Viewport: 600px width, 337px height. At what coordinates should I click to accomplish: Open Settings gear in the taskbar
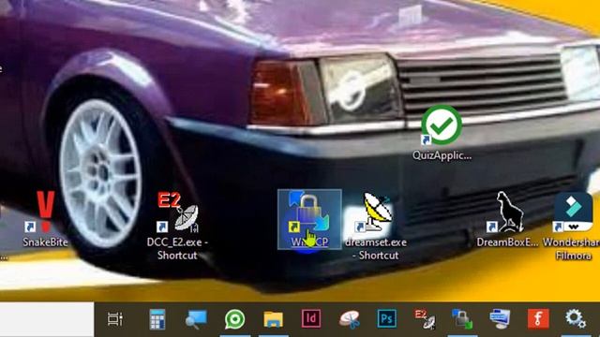point(576,318)
